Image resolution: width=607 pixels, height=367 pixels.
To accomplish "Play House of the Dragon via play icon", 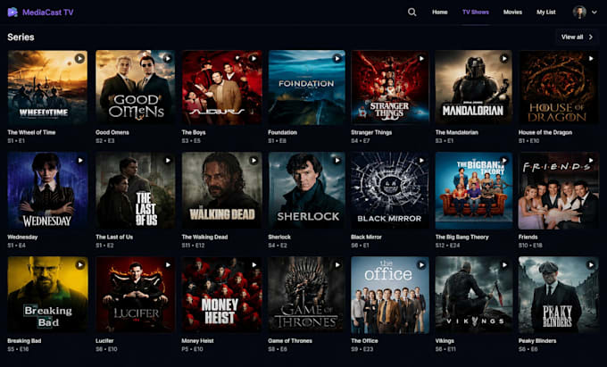I will click(591, 58).
